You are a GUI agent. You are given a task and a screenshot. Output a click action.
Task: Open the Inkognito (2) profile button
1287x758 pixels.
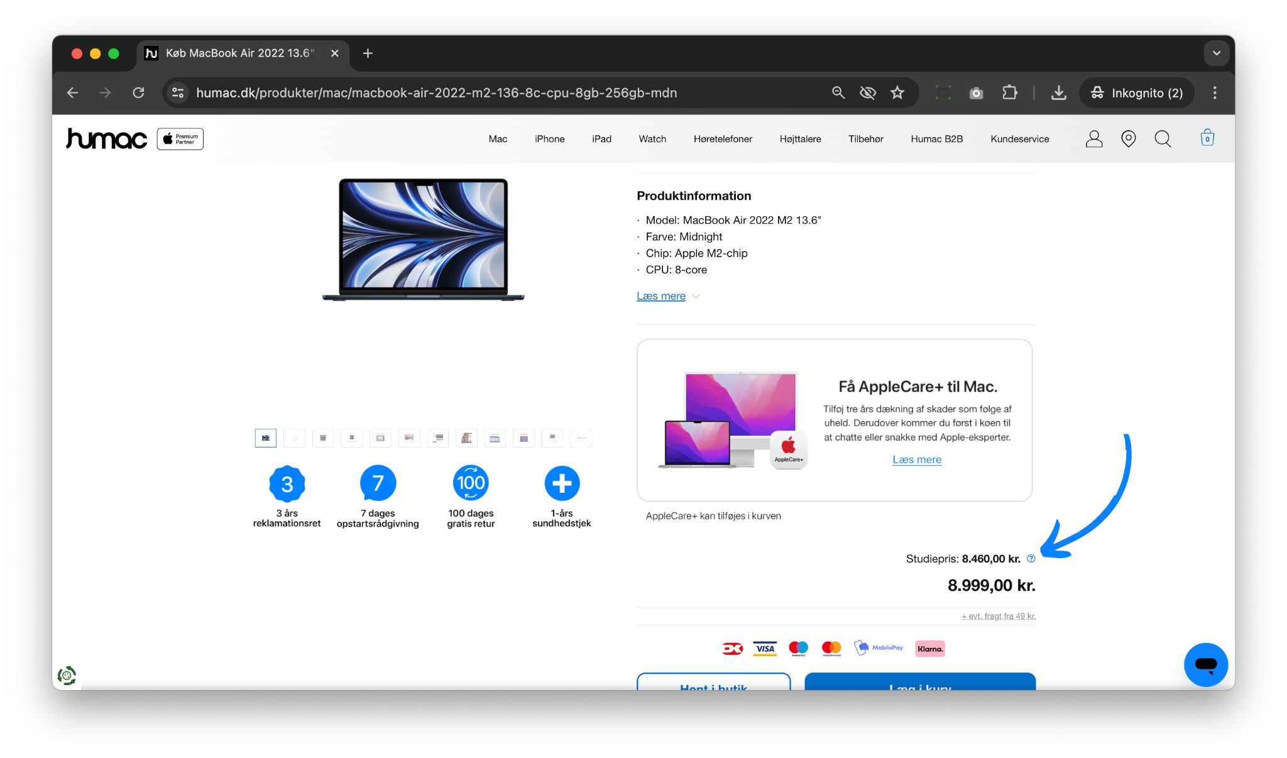(1136, 93)
